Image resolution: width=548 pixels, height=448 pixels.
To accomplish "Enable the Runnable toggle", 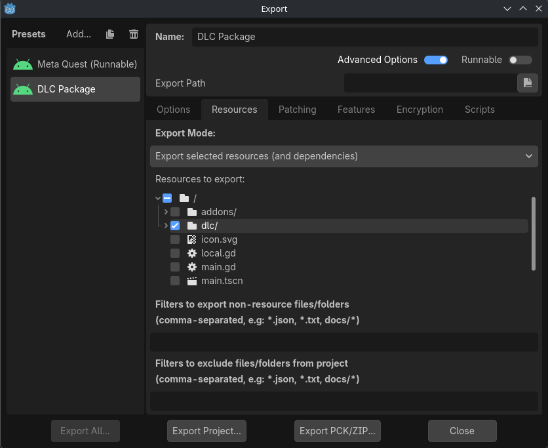I will pos(520,60).
